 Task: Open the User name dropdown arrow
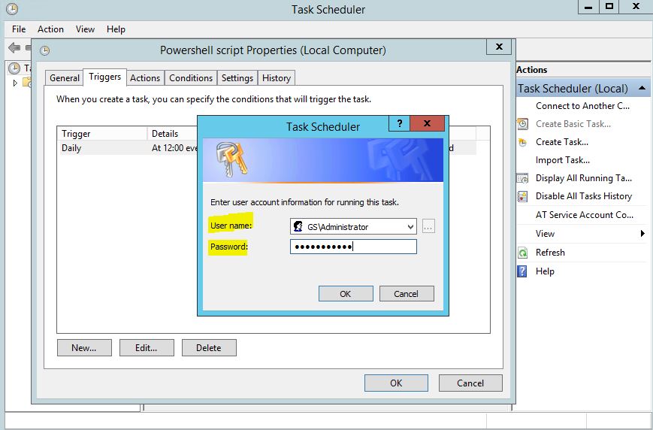coord(410,227)
